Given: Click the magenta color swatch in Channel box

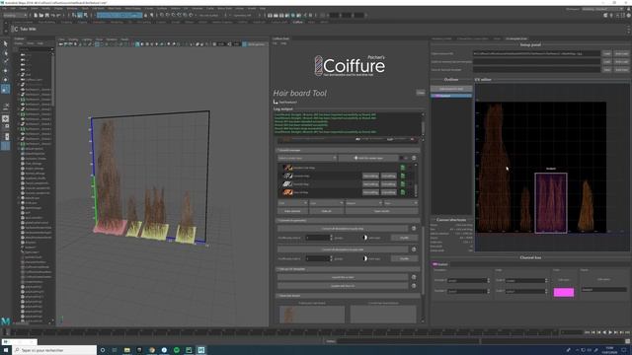Looking at the screenshot, I should 564,292.
